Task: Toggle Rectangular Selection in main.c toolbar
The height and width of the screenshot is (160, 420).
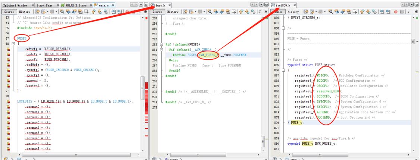Action: tap(86, 12)
